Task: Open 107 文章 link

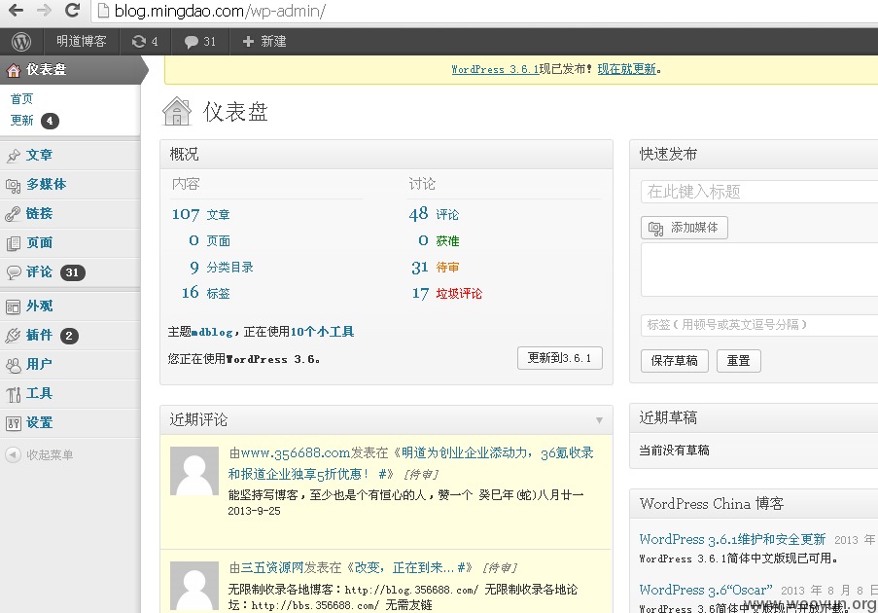Action: point(201,214)
